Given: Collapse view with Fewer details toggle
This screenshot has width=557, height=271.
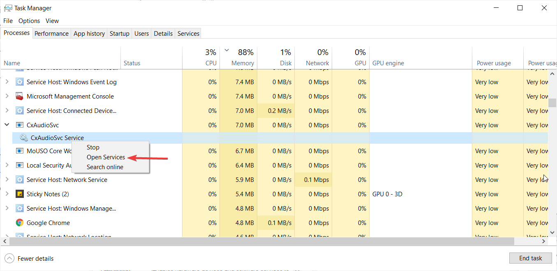Looking at the screenshot, I should click(x=9, y=258).
